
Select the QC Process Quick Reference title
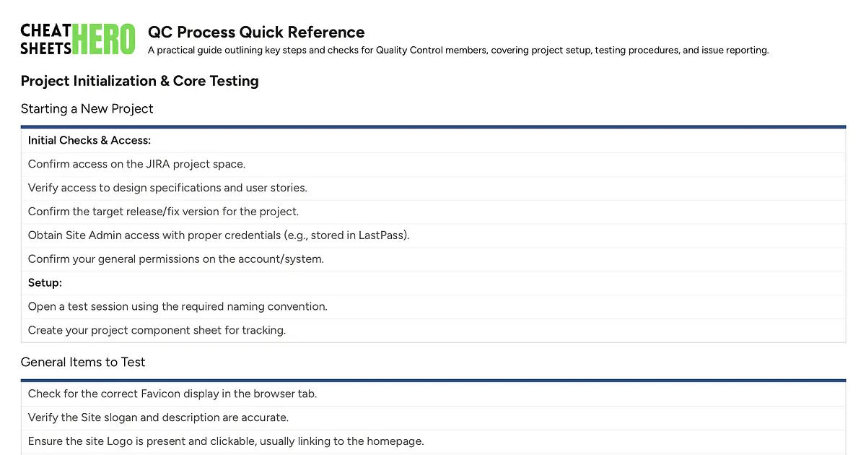[x=256, y=32]
